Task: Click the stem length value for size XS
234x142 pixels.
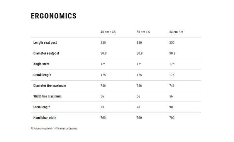Action: tap(102, 107)
